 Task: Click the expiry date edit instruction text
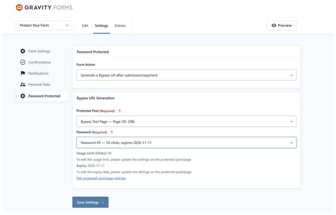[x=134, y=172]
